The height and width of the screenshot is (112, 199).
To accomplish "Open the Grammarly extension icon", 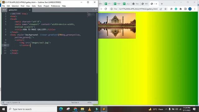I will tap(176, 9).
